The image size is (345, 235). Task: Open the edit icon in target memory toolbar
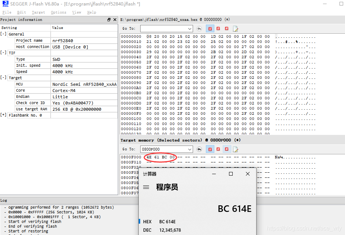coord(235,149)
